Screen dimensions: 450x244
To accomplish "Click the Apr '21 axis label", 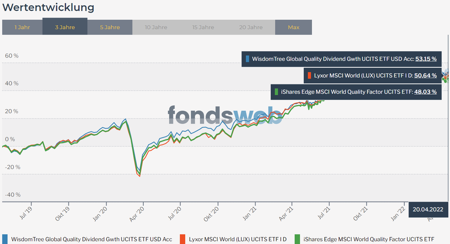I will click(x=286, y=214).
